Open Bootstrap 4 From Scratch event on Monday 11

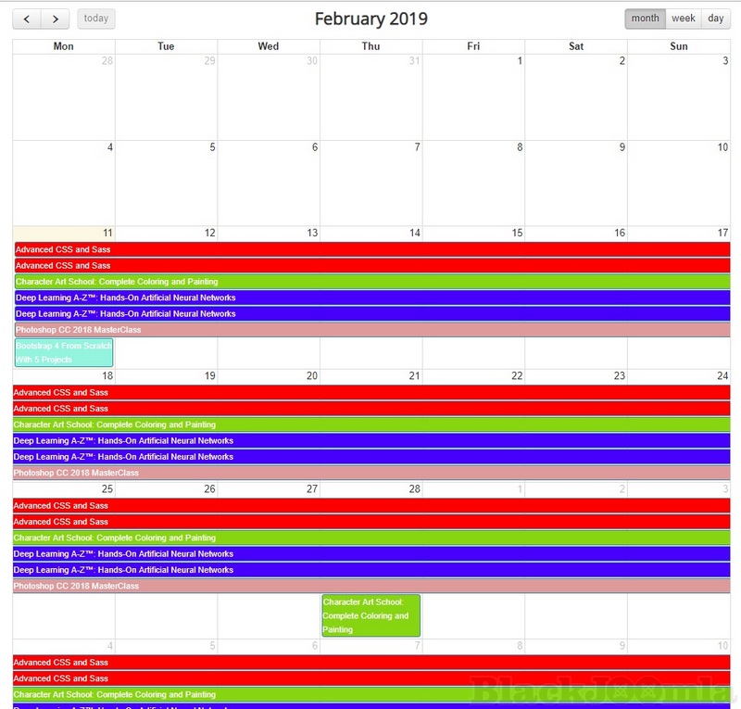[x=63, y=352]
